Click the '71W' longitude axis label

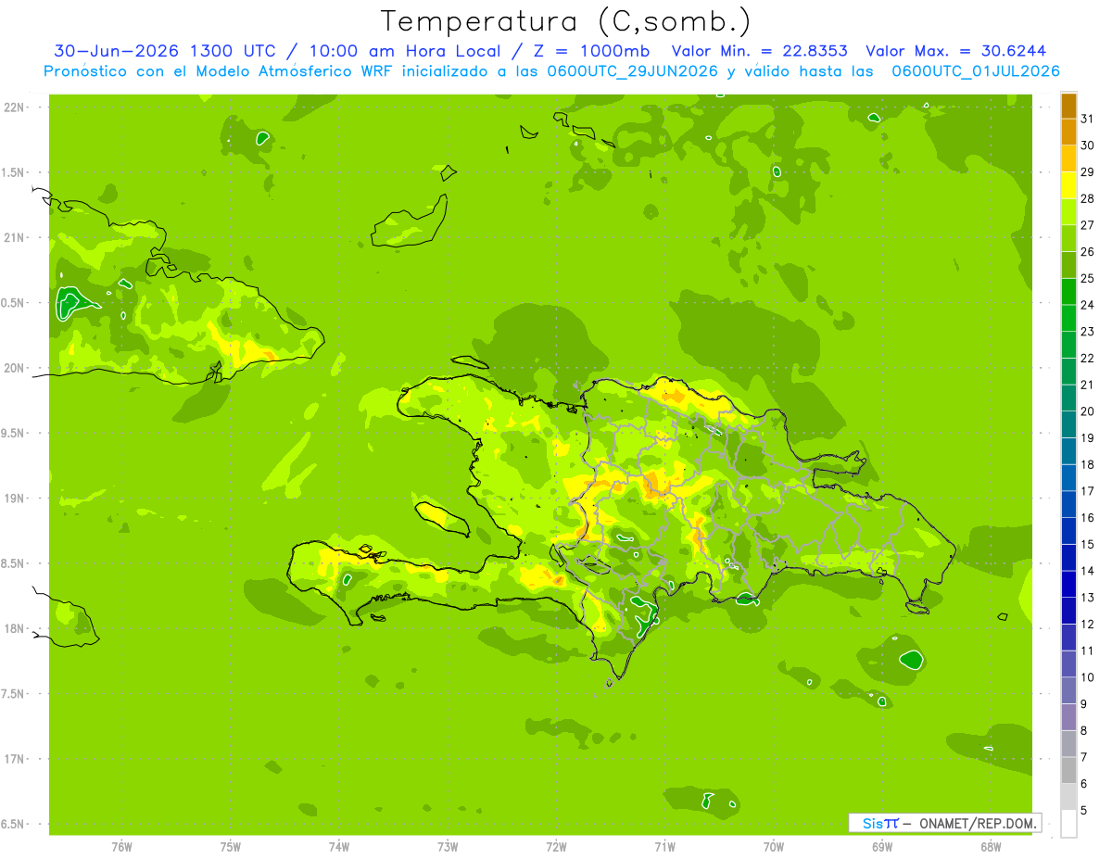pos(664,846)
